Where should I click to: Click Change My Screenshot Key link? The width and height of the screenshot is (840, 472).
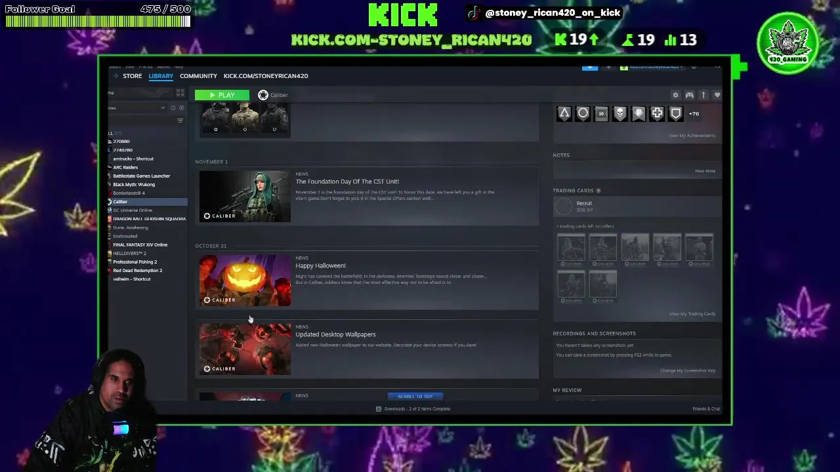click(x=688, y=370)
